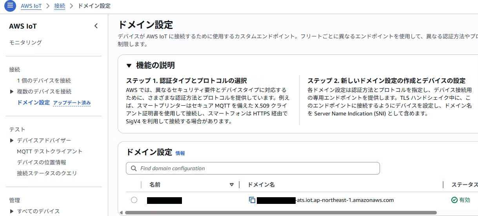Click the ats.iot.ap-northeast-1.amazonaws.com domain text

click(345, 200)
